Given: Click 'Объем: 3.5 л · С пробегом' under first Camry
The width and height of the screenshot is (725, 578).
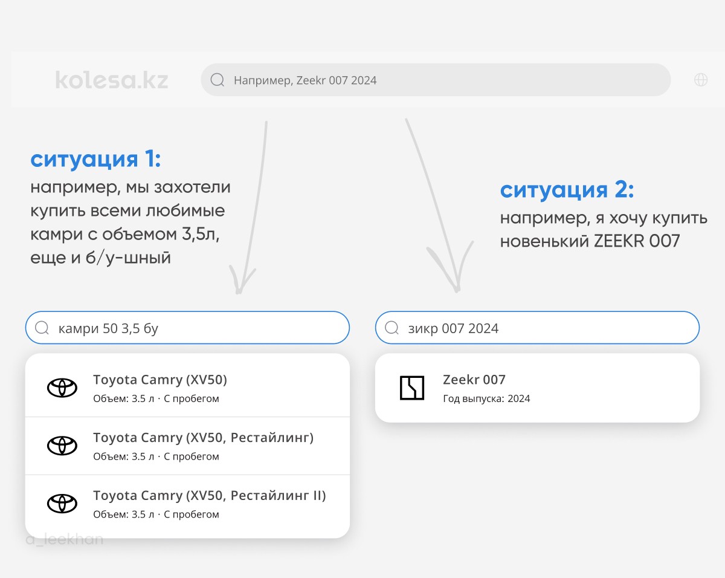Looking at the screenshot, I should click(156, 398).
